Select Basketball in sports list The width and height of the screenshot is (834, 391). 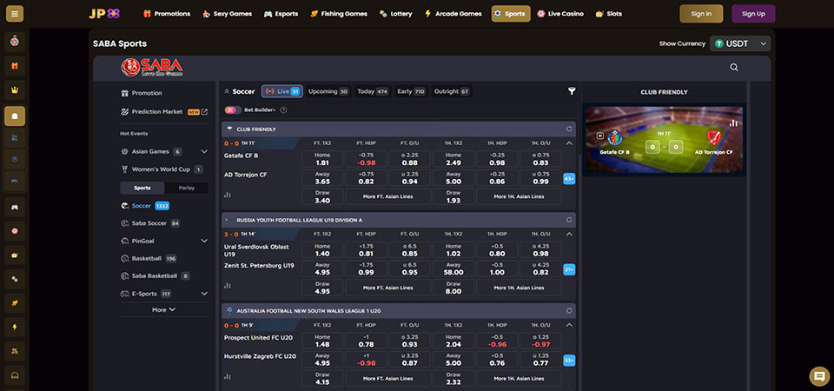pyautogui.click(x=149, y=259)
